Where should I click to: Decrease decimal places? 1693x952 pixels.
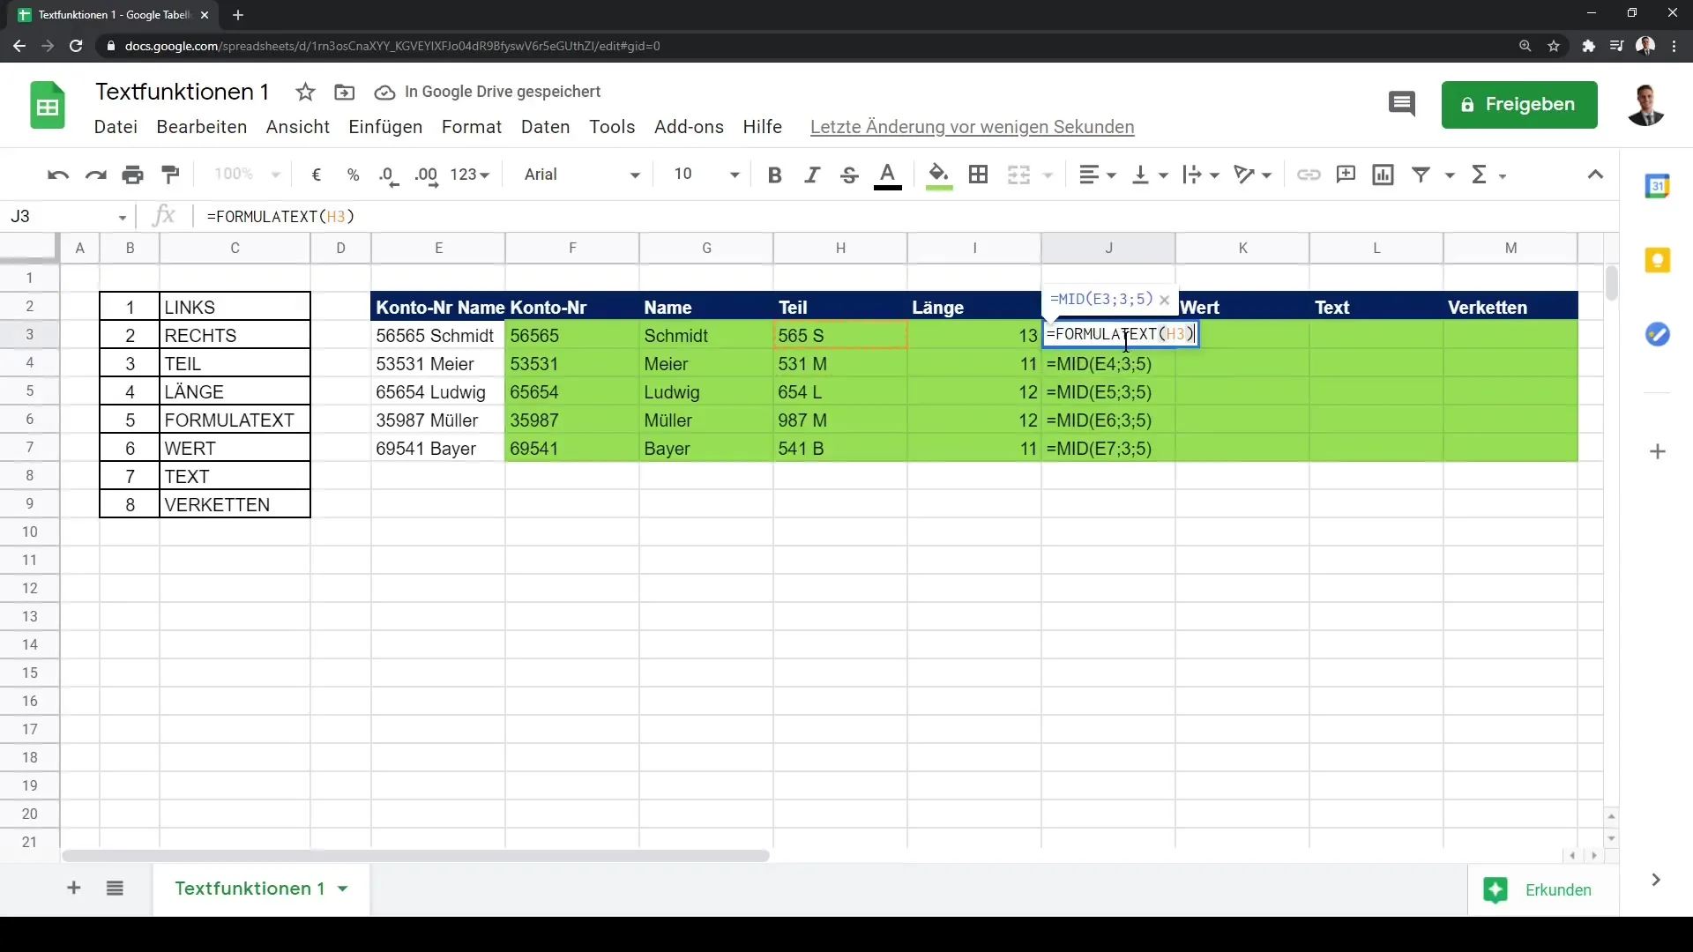[389, 175]
